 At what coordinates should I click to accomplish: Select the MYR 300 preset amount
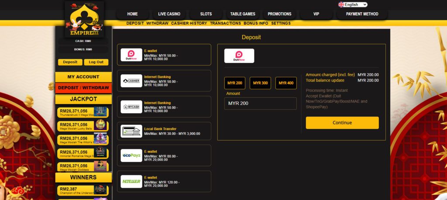(x=260, y=83)
